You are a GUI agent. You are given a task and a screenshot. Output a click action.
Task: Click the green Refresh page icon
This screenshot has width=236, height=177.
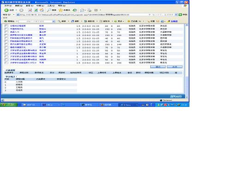[36, 10]
